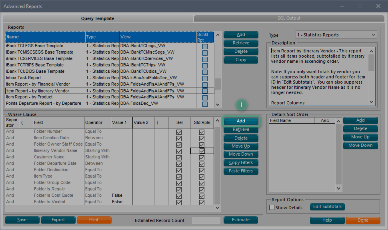This screenshot has width=388, height=230.
Task: Click Value 1 False for Folder Is Cost Quote
Action: click(122, 195)
